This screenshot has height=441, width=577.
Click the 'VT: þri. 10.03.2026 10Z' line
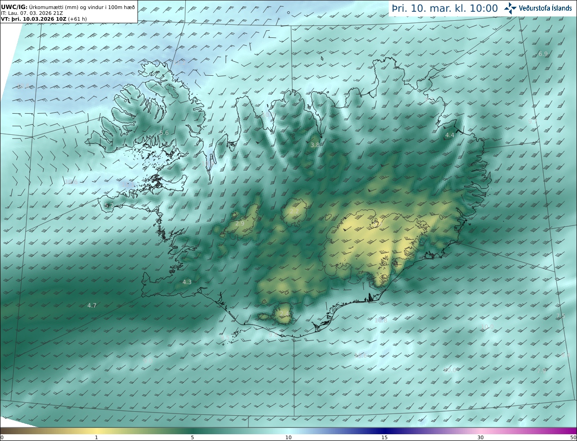click(33, 19)
